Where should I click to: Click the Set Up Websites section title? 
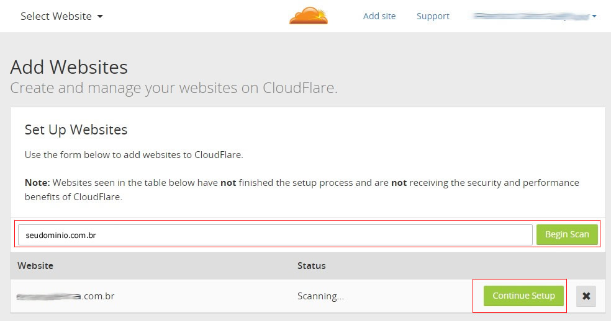(76, 130)
